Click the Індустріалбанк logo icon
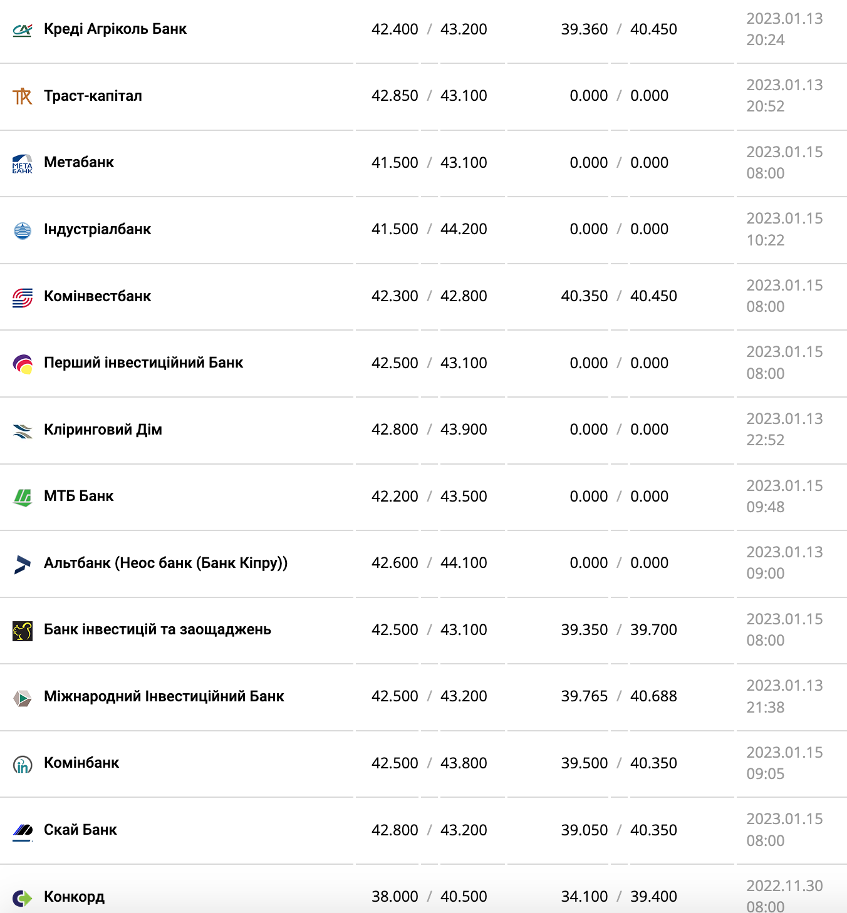 coord(23,230)
